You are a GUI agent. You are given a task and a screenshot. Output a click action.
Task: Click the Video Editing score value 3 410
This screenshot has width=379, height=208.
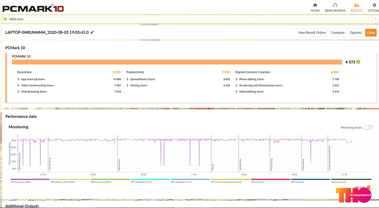(336, 92)
